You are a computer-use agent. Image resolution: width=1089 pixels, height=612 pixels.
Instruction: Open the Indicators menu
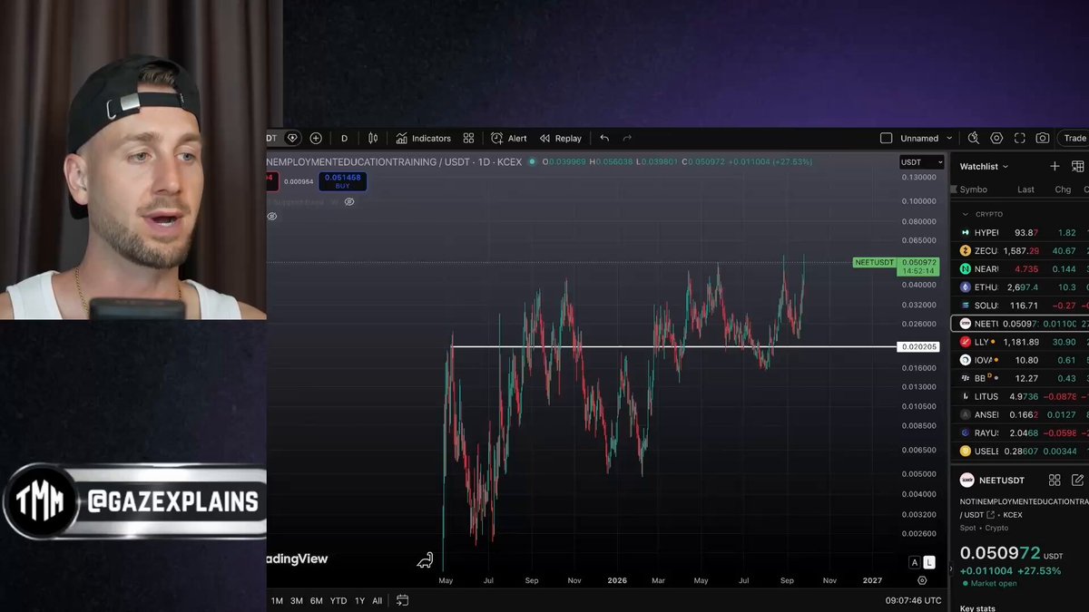coord(424,139)
